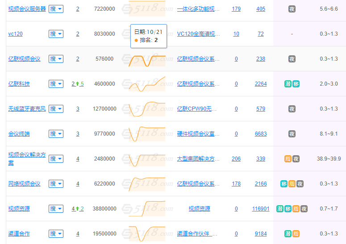
Task: Open keyword link vc120
Action: [16, 34]
